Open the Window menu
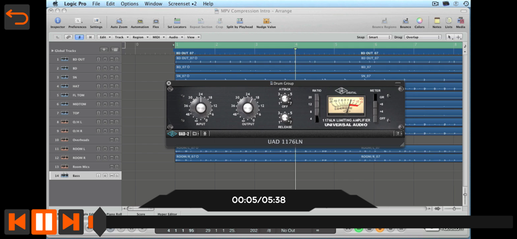This screenshot has height=239, width=517. (154, 4)
